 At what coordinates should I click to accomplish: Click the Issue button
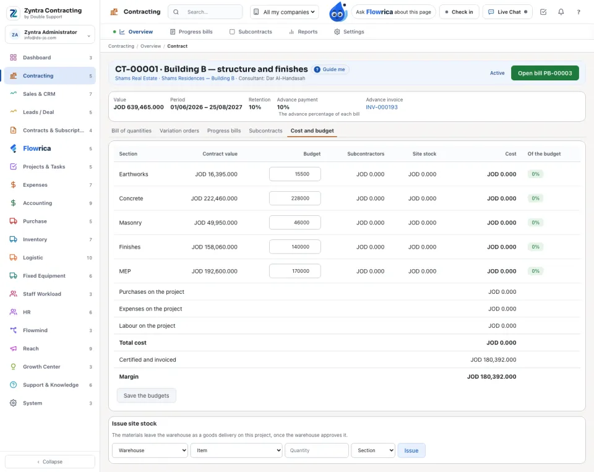(411, 450)
